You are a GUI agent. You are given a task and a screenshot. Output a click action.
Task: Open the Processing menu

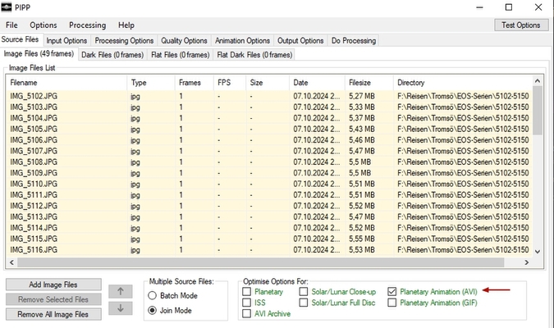click(x=87, y=25)
